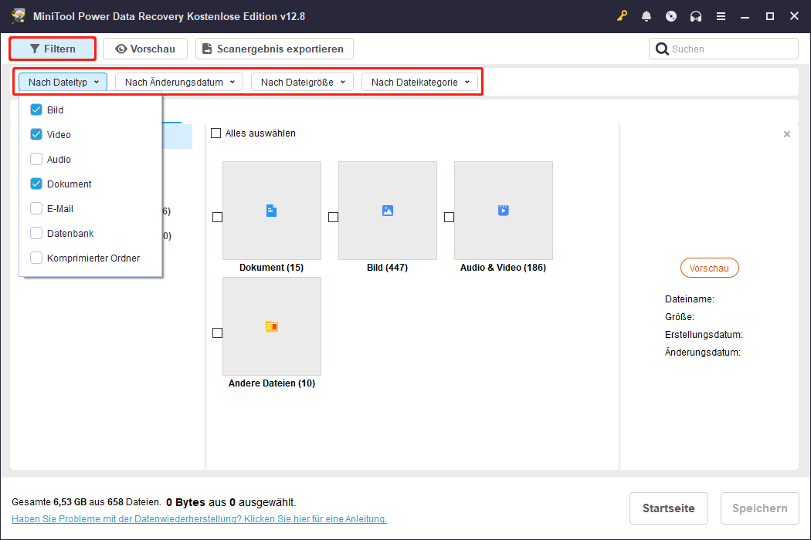The image size is (811, 540).
Task: Check the Komprimierter Ordner checkbox
Action: pyautogui.click(x=36, y=258)
